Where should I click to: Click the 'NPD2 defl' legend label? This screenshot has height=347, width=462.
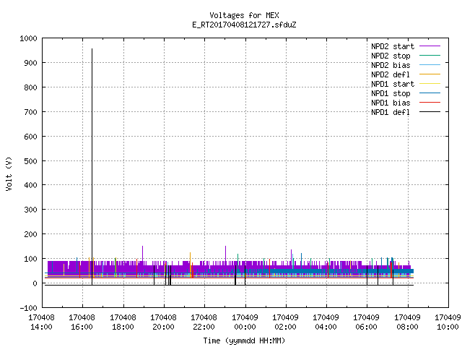pyautogui.click(x=391, y=74)
